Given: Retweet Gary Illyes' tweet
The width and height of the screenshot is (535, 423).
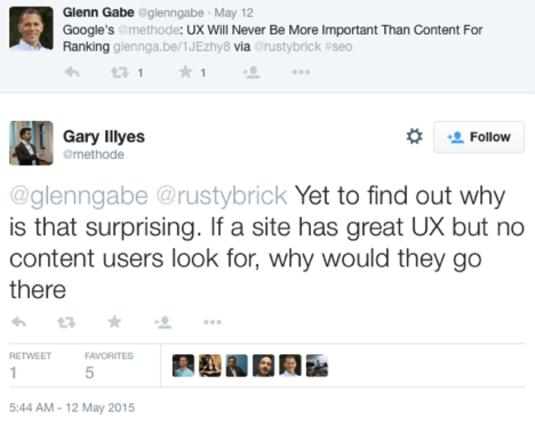Looking at the screenshot, I should [66, 322].
